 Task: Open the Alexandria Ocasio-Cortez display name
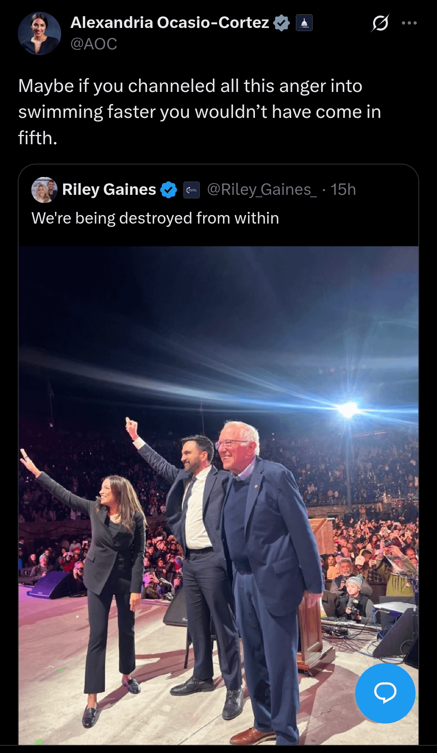[x=170, y=23]
